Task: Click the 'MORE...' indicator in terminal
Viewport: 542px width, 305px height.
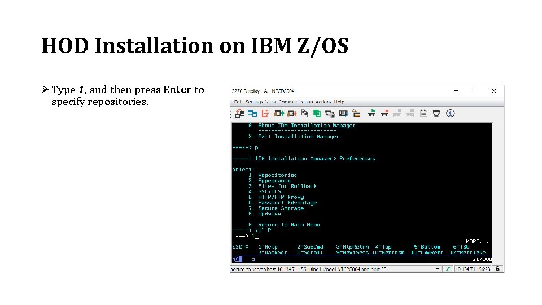Action: coord(477,241)
